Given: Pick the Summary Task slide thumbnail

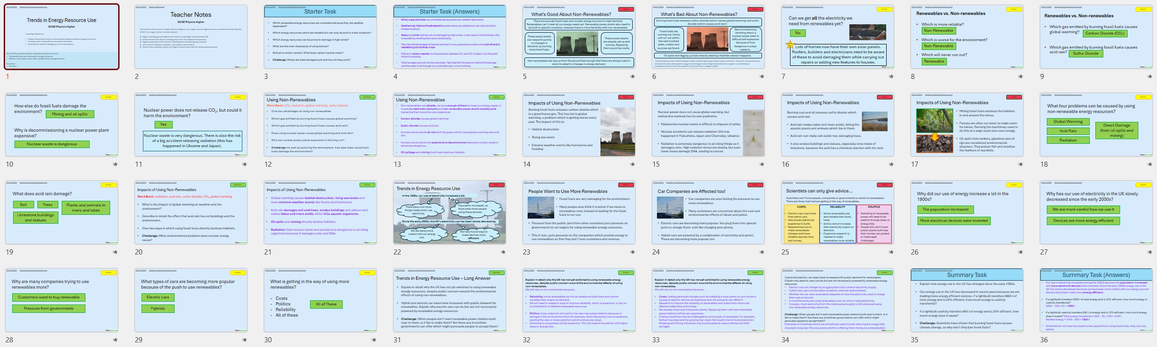Looking at the screenshot, I should point(967,300).
